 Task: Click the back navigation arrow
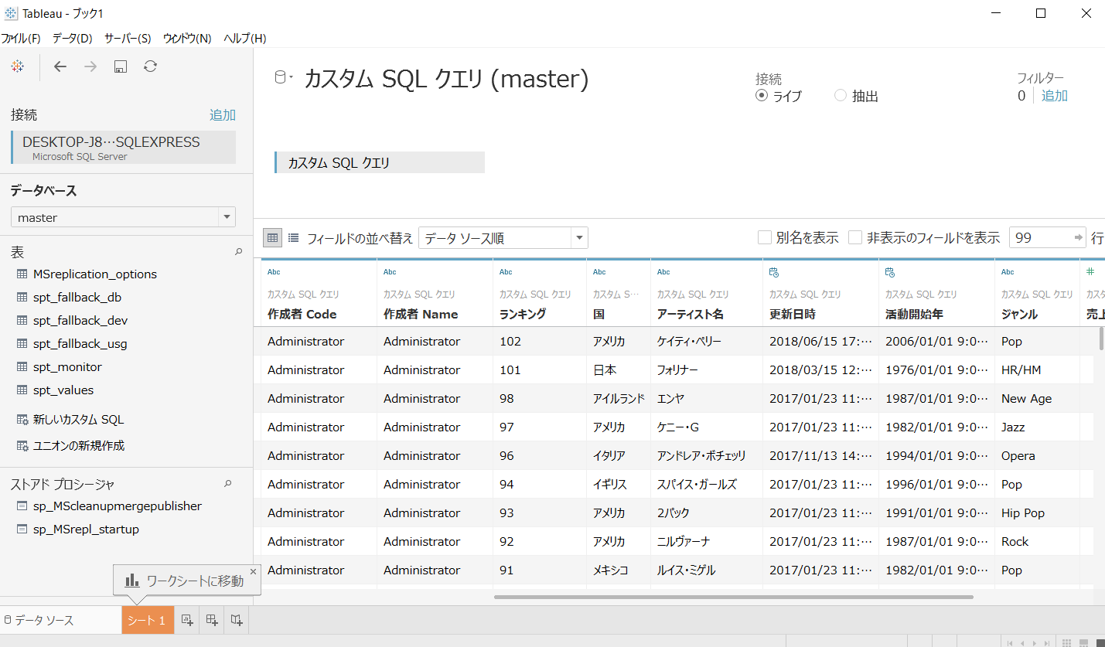[x=60, y=66]
